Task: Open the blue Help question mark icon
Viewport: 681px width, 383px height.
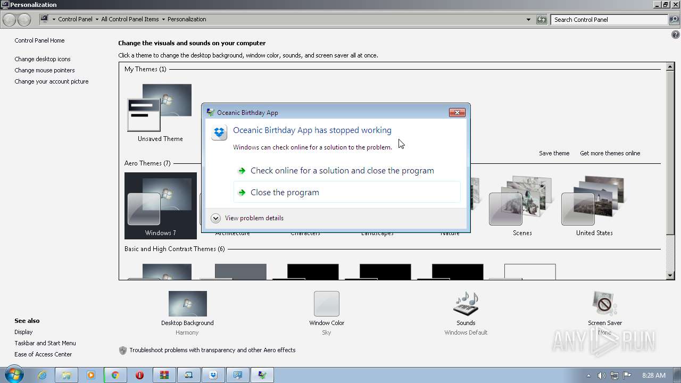Action: pos(676,35)
